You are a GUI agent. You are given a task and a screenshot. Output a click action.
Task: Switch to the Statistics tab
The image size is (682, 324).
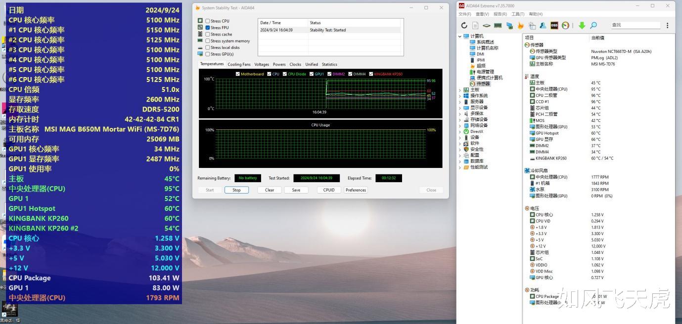pos(329,64)
